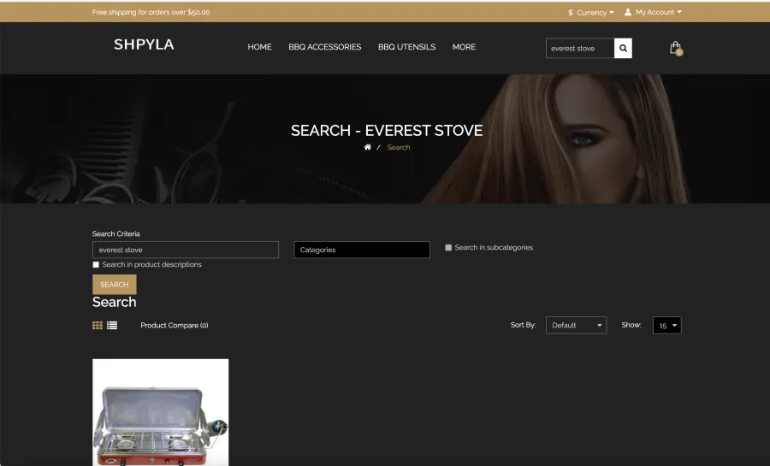Screen dimensions: 770x466
Task: Open the Currency dropdown
Action: point(590,12)
